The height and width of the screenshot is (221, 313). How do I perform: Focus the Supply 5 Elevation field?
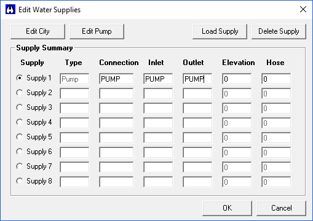click(x=237, y=138)
